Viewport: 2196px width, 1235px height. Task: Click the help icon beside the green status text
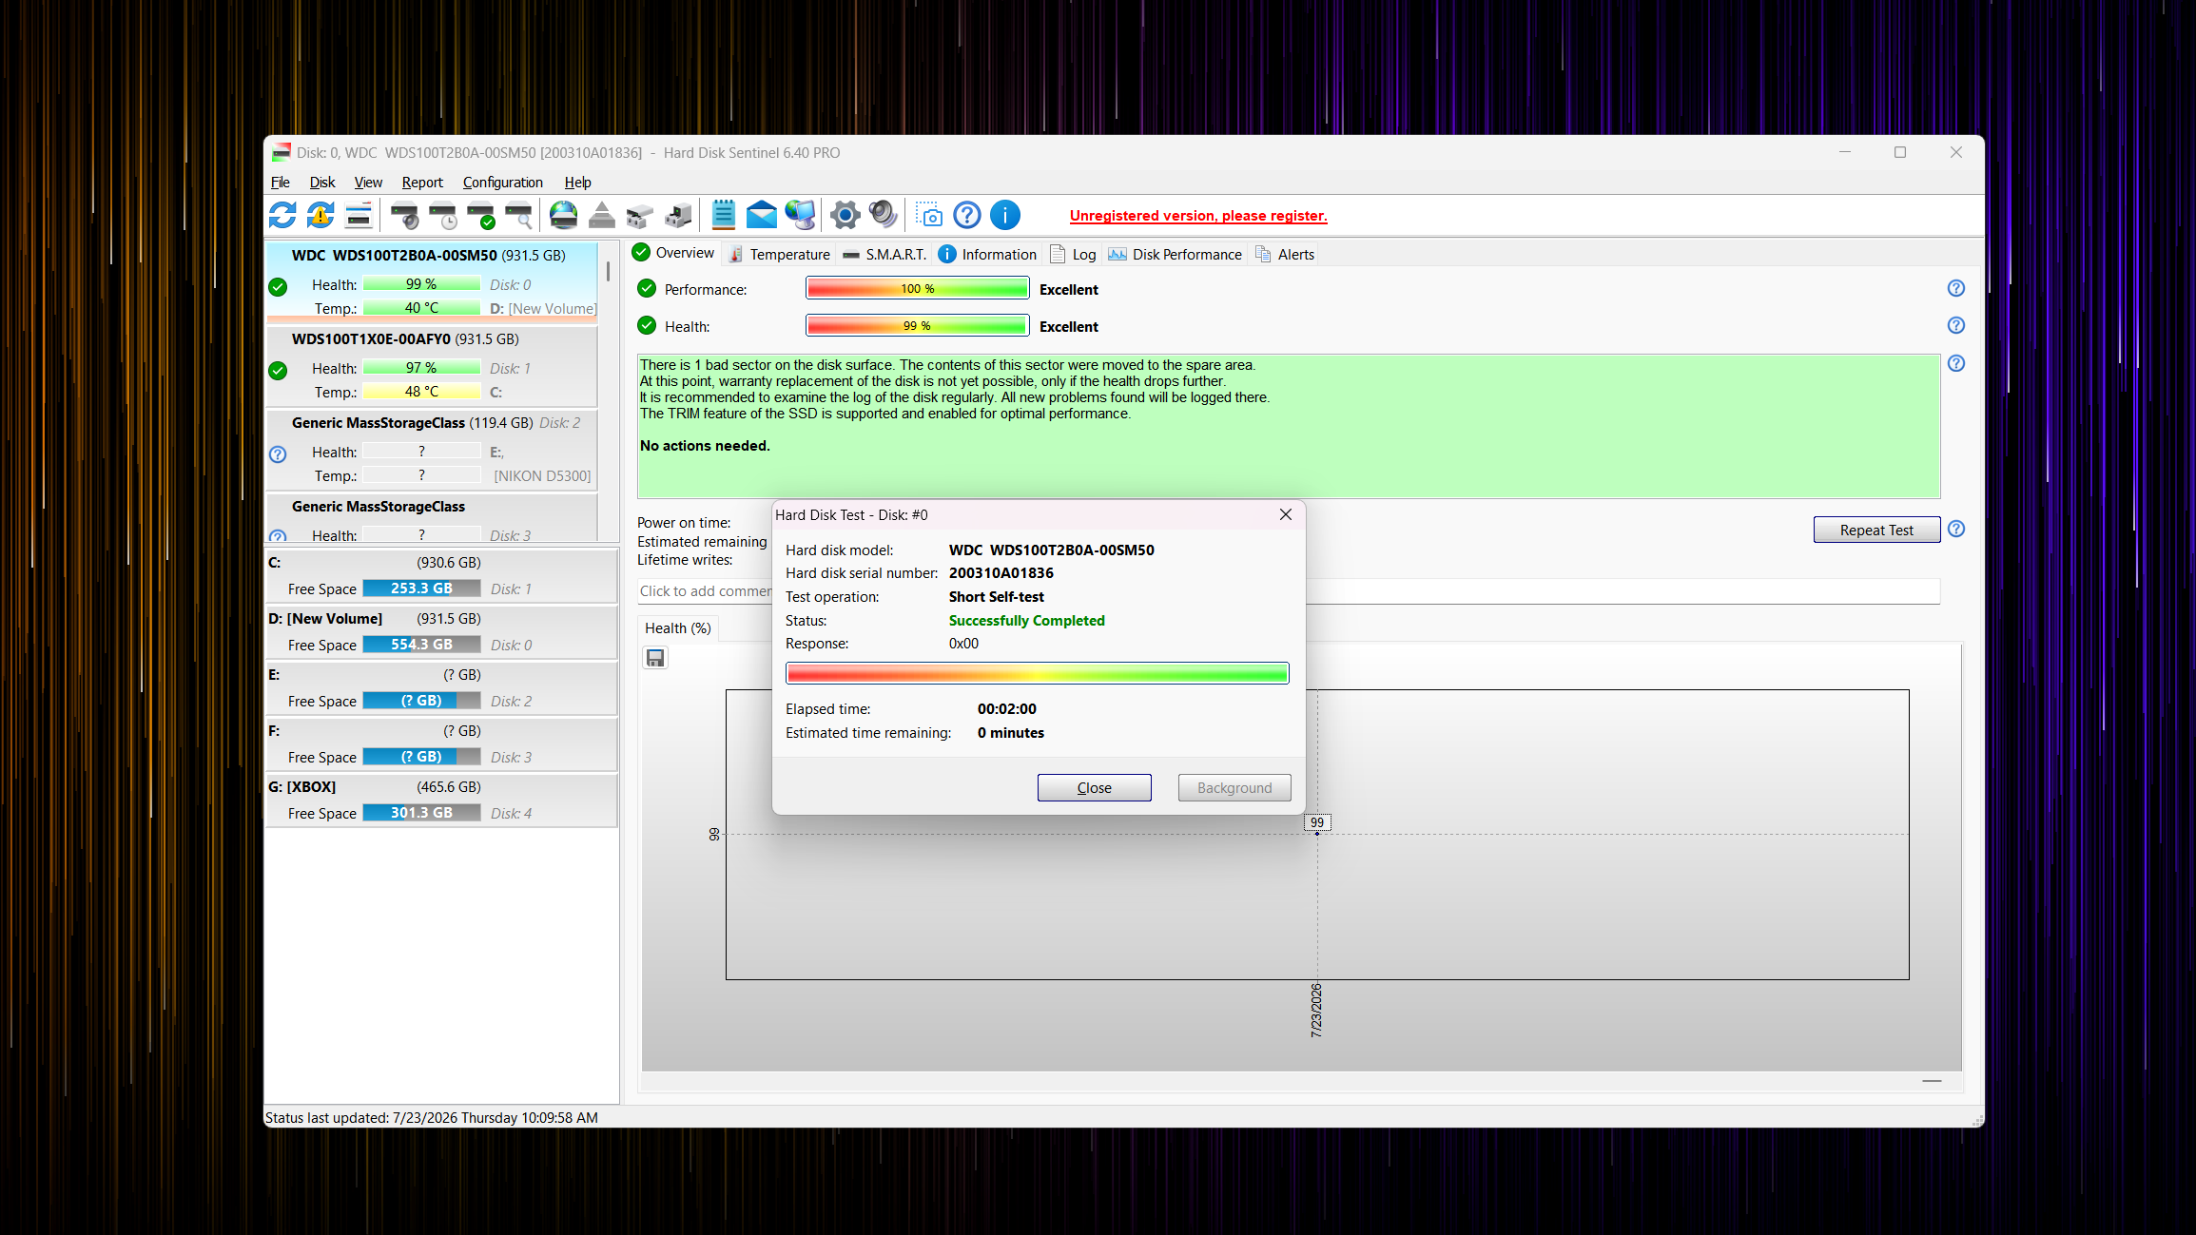(x=1956, y=363)
